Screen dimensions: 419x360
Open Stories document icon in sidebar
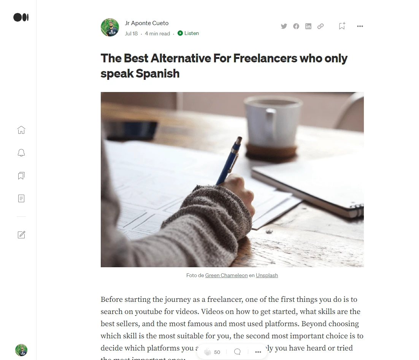[x=21, y=198]
